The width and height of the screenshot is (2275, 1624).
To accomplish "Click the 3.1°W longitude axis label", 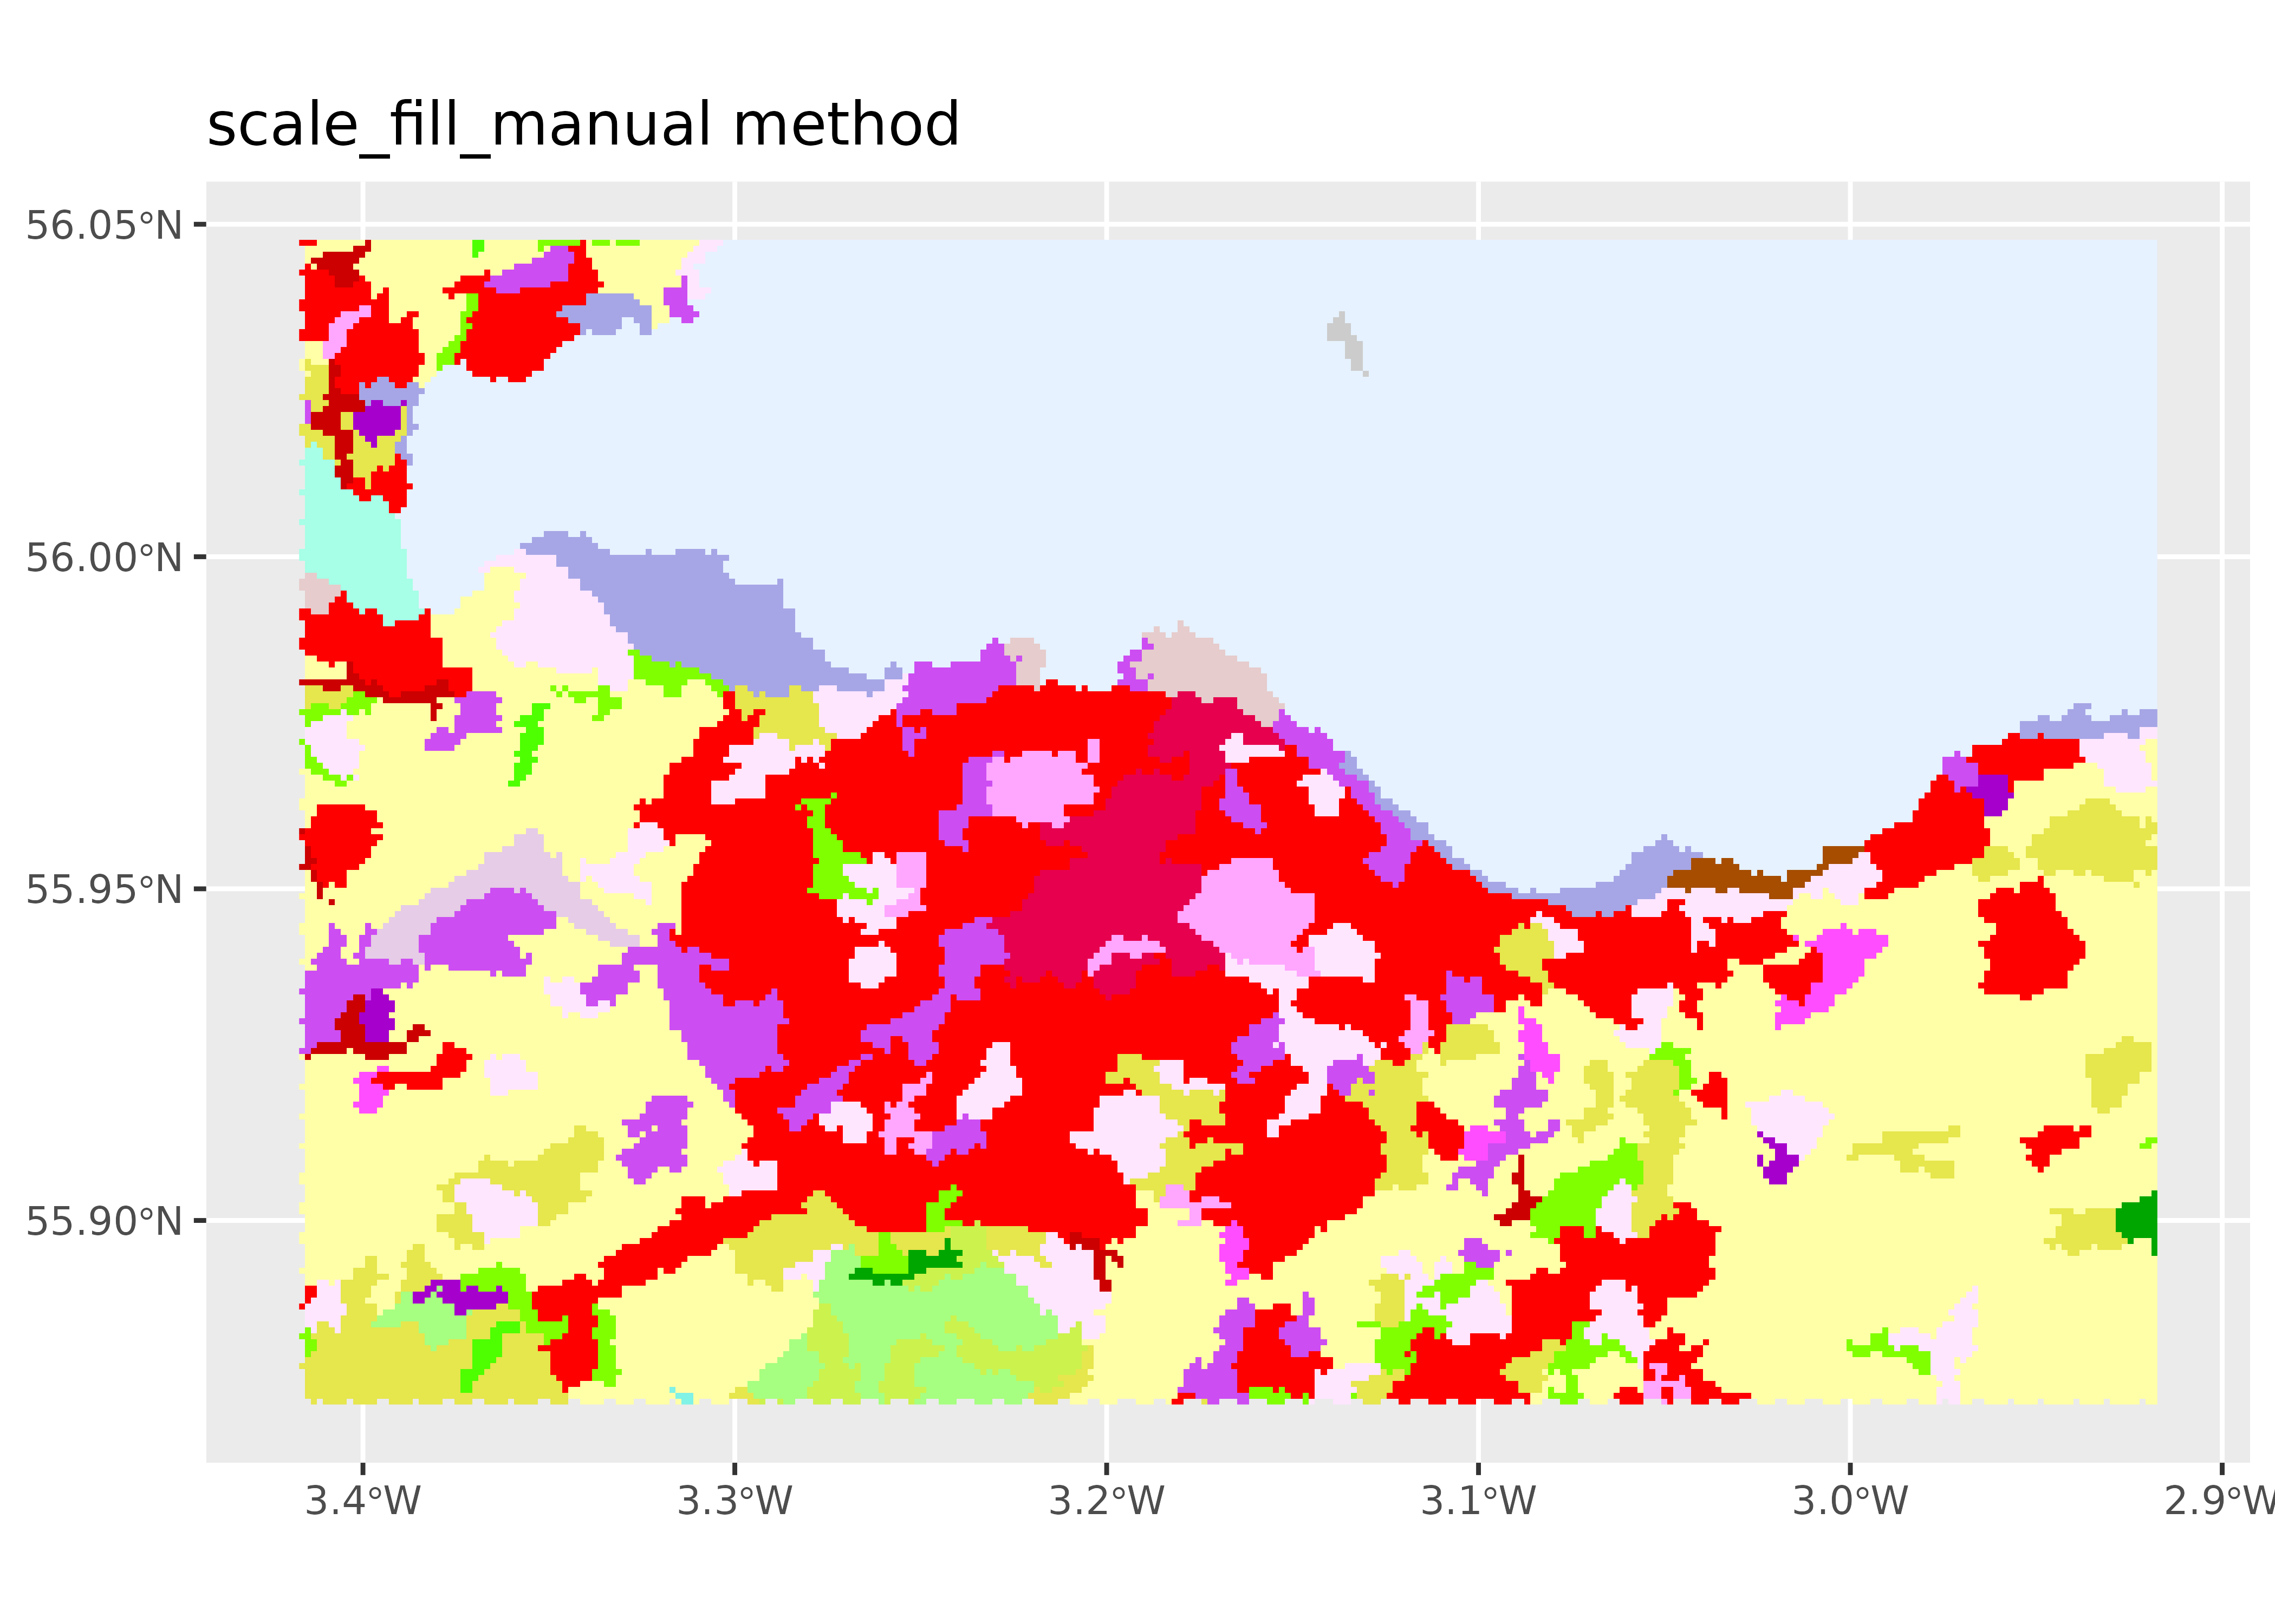I will pos(1478,1501).
